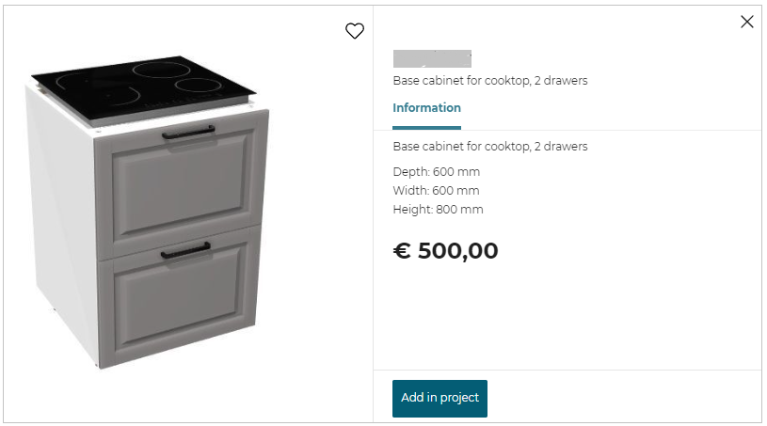Click the upper drawer's black handle
This screenshot has width=767, height=426.
click(187, 134)
